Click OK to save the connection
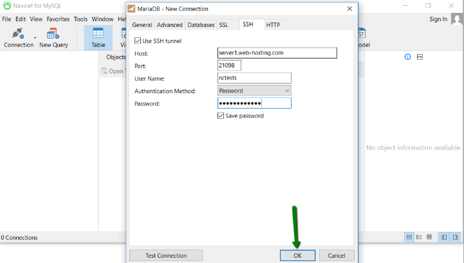This screenshot has height=263, width=464. pyautogui.click(x=297, y=255)
